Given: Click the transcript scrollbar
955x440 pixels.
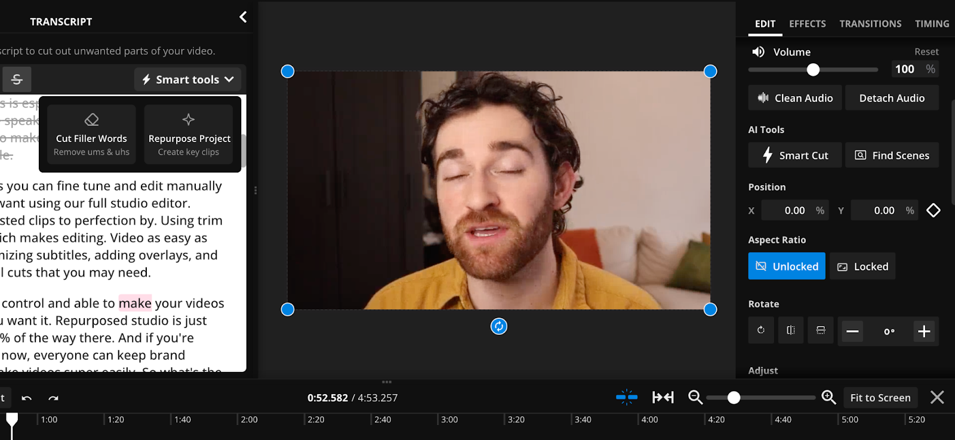Looking at the screenshot, I should [x=244, y=152].
